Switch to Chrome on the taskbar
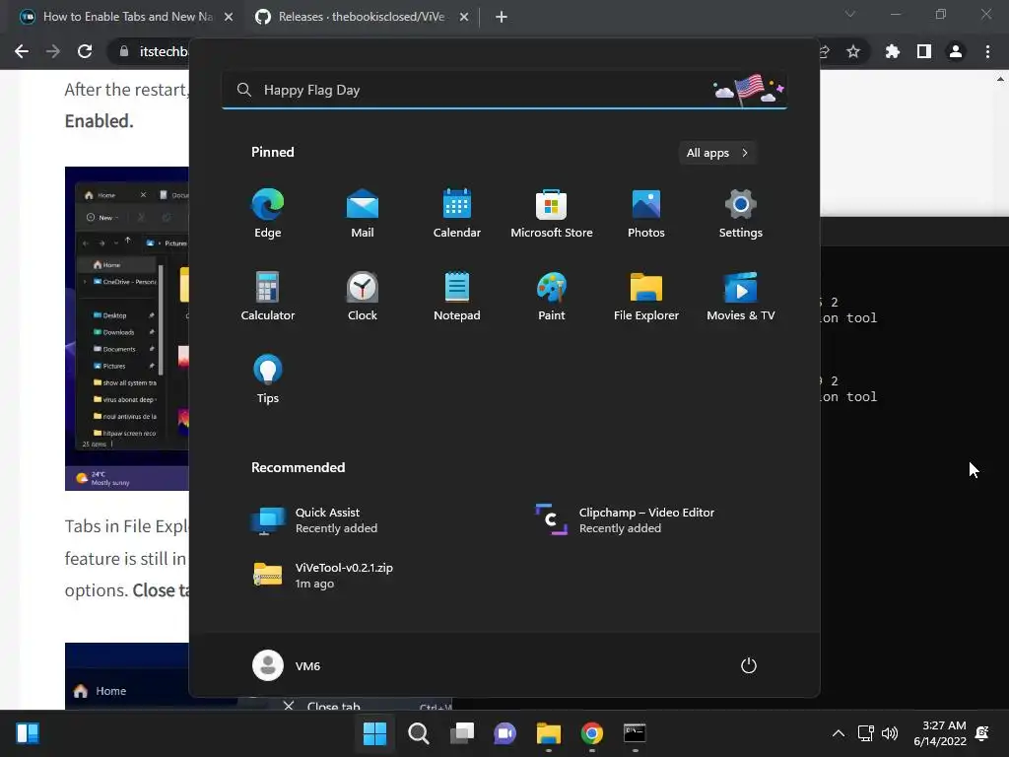The height and width of the screenshot is (757, 1009). [591, 733]
